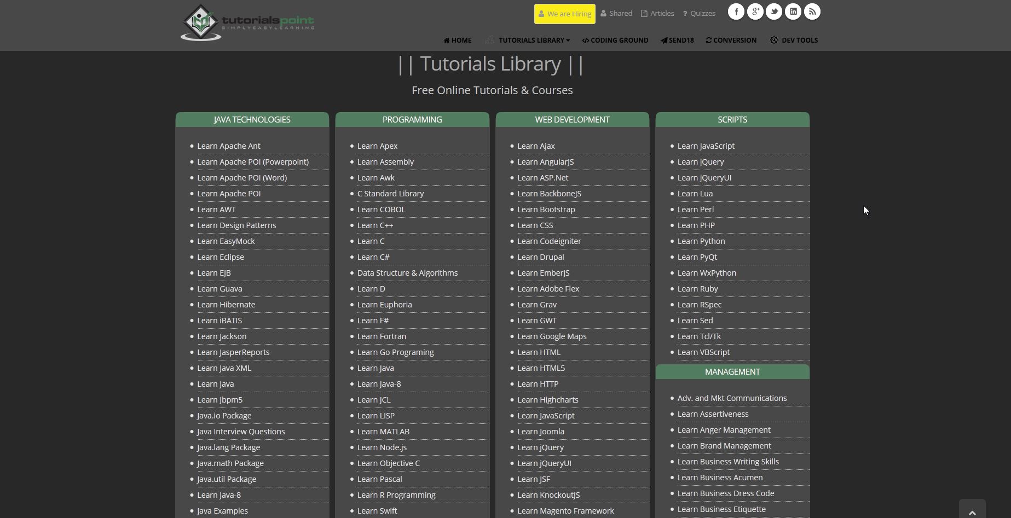This screenshot has width=1011, height=518.
Task: Click the CODING GROUND code icon
Action: tap(585, 40)
